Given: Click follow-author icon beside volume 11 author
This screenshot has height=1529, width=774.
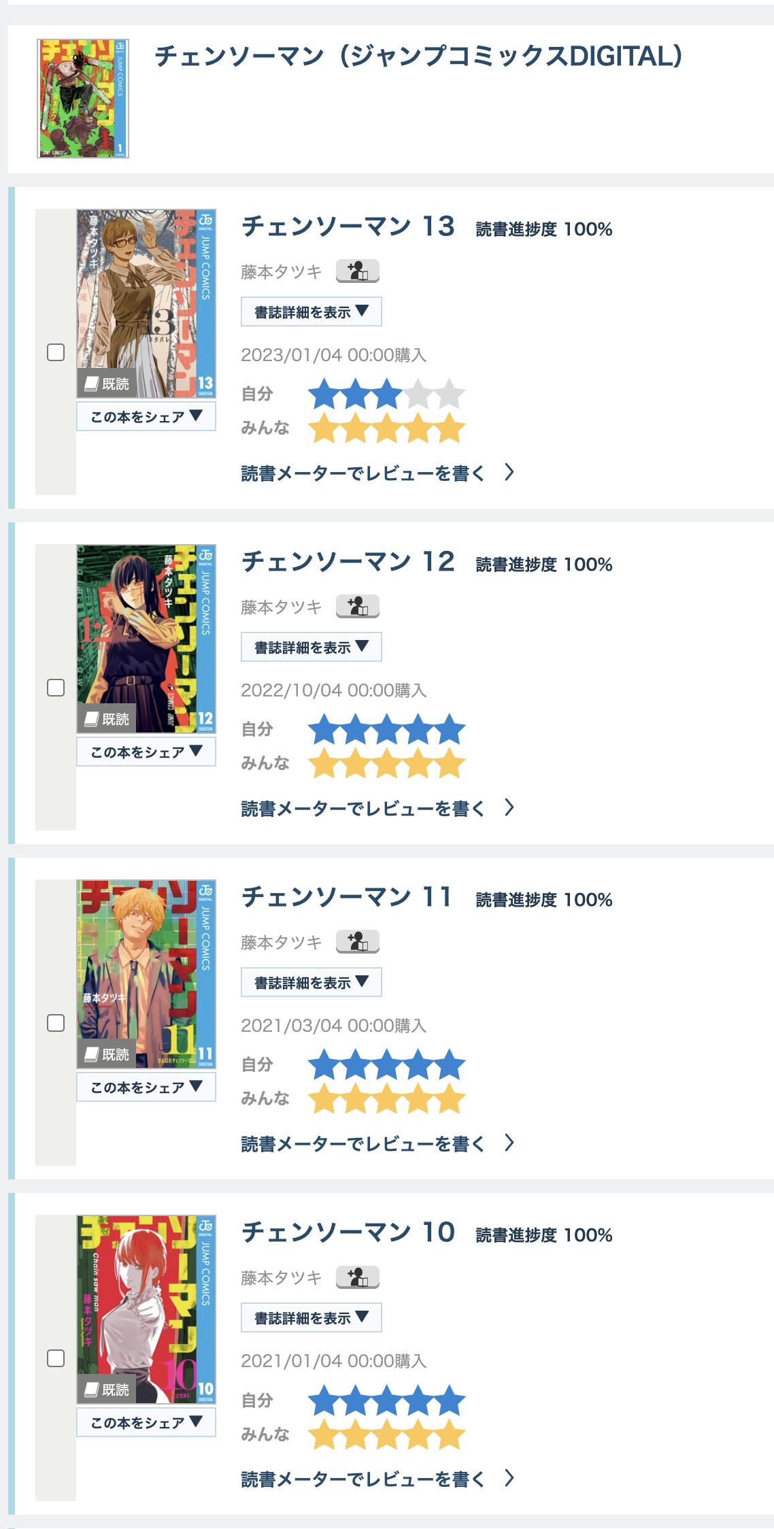Looking at the screenshot, I should click(357, 942).
